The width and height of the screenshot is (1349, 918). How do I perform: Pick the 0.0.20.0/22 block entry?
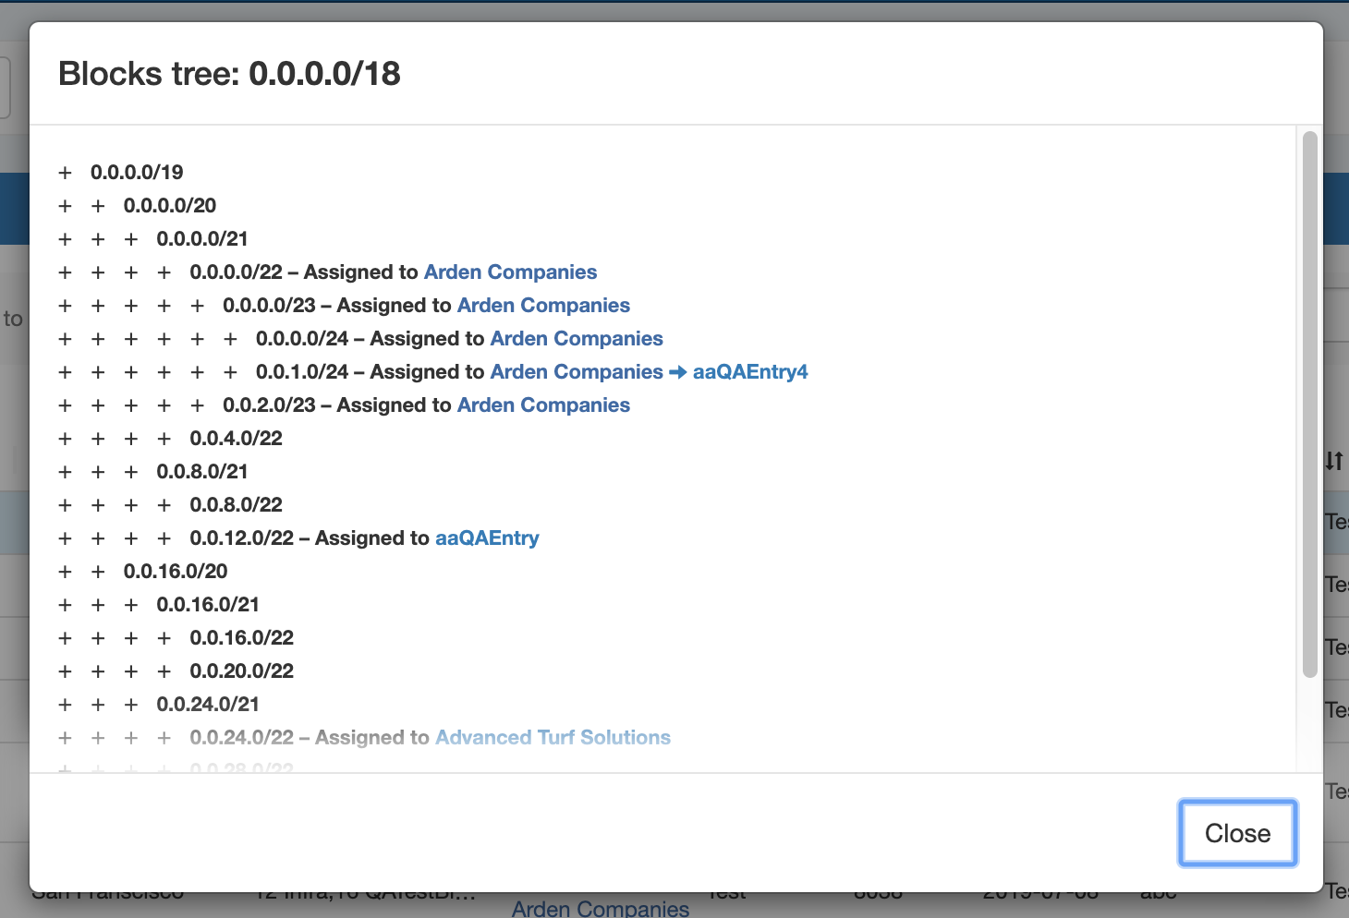point(241,671)
